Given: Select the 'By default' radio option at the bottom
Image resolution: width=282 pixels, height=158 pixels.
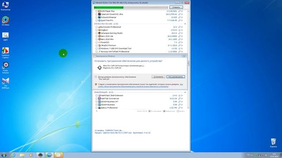Looking at the screenshot, I should 149,111.
